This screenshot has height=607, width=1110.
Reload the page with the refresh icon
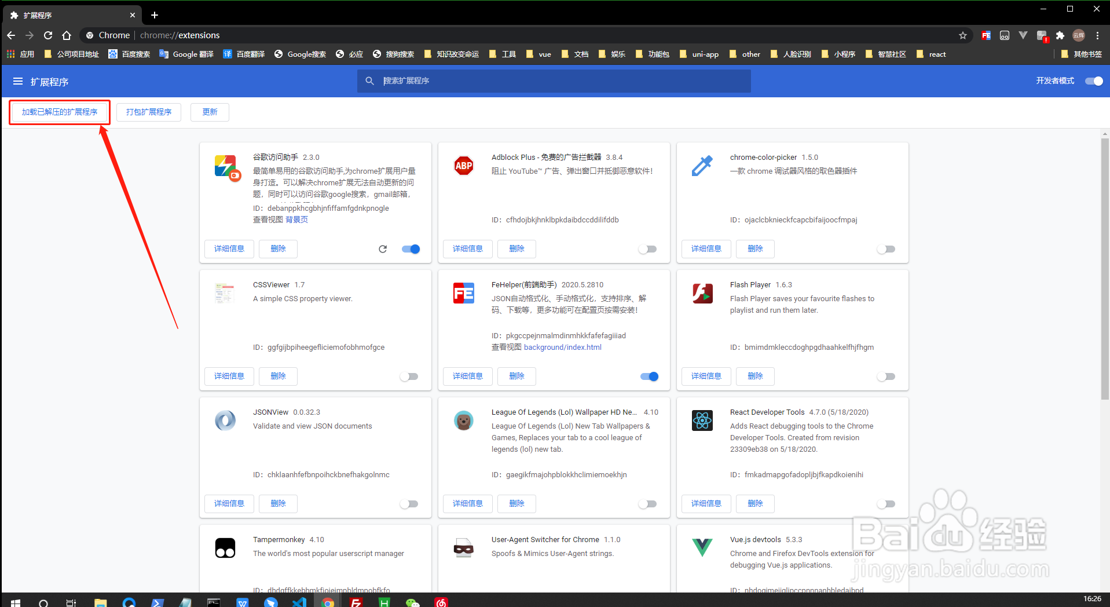[x=48, y=35]
